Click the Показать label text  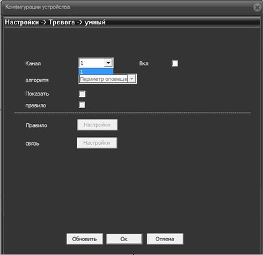(x=37, y=94)
